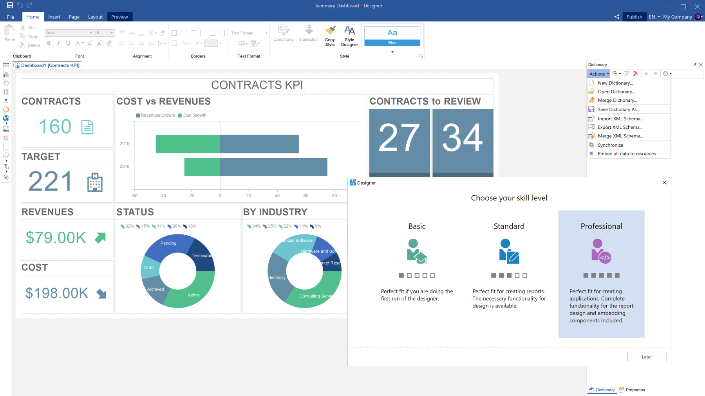
Task: Open the Conditions tool in ribbon
Action: pyautogui.click(x=283, y=33)
